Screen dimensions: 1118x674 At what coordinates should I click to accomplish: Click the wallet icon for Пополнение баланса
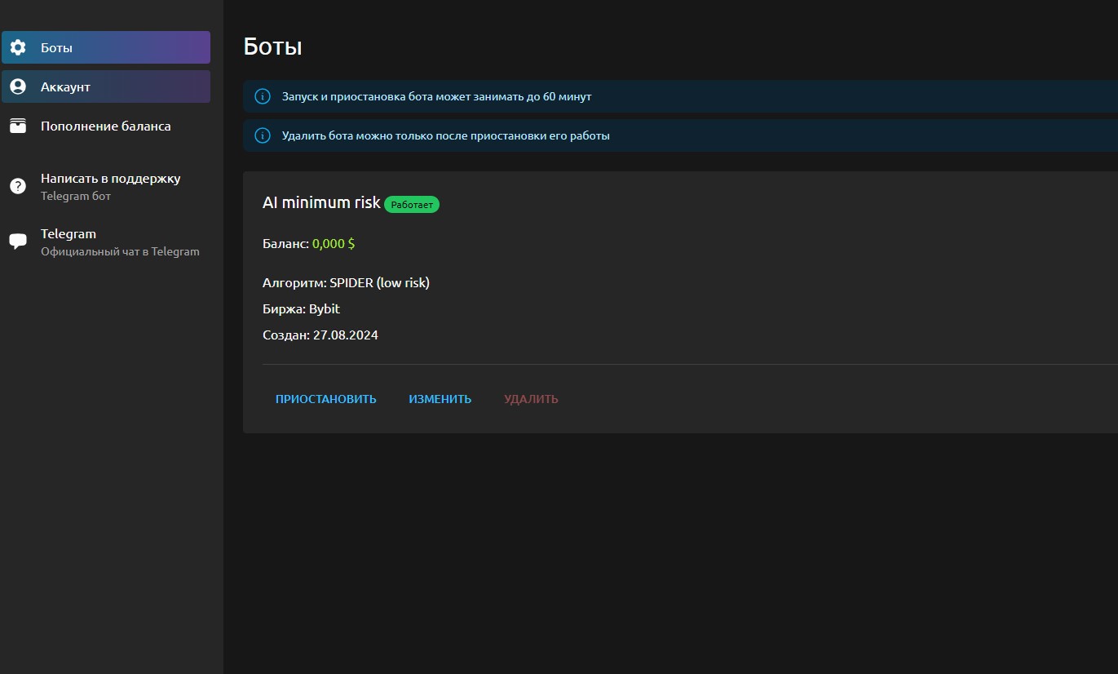point(18,126)
